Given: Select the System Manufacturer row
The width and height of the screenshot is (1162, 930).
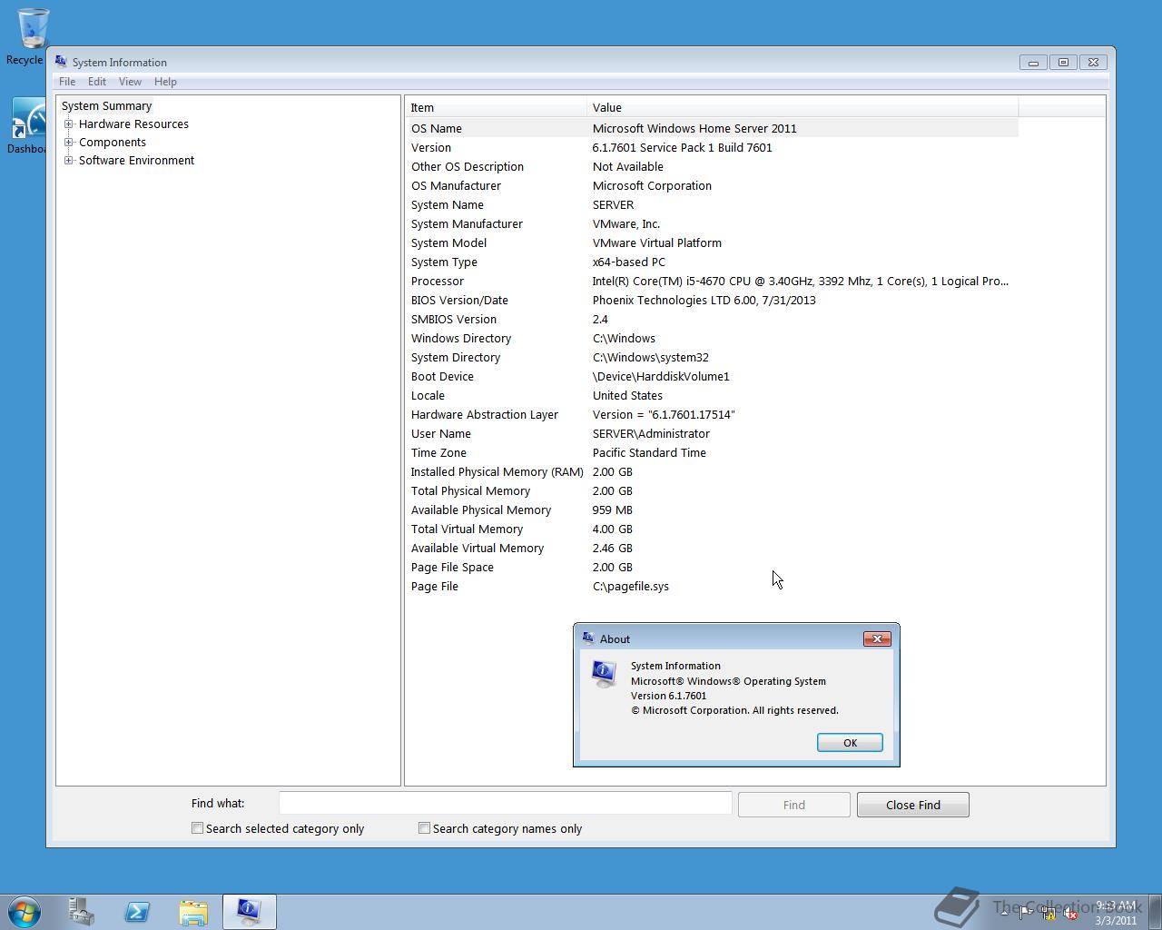Looking at the screenshot, I should (712, 223).
